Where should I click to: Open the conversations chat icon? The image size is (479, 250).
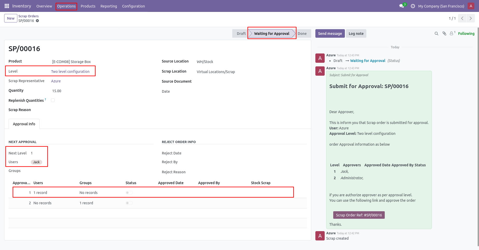pyautogui.click(x=402, y=6)
